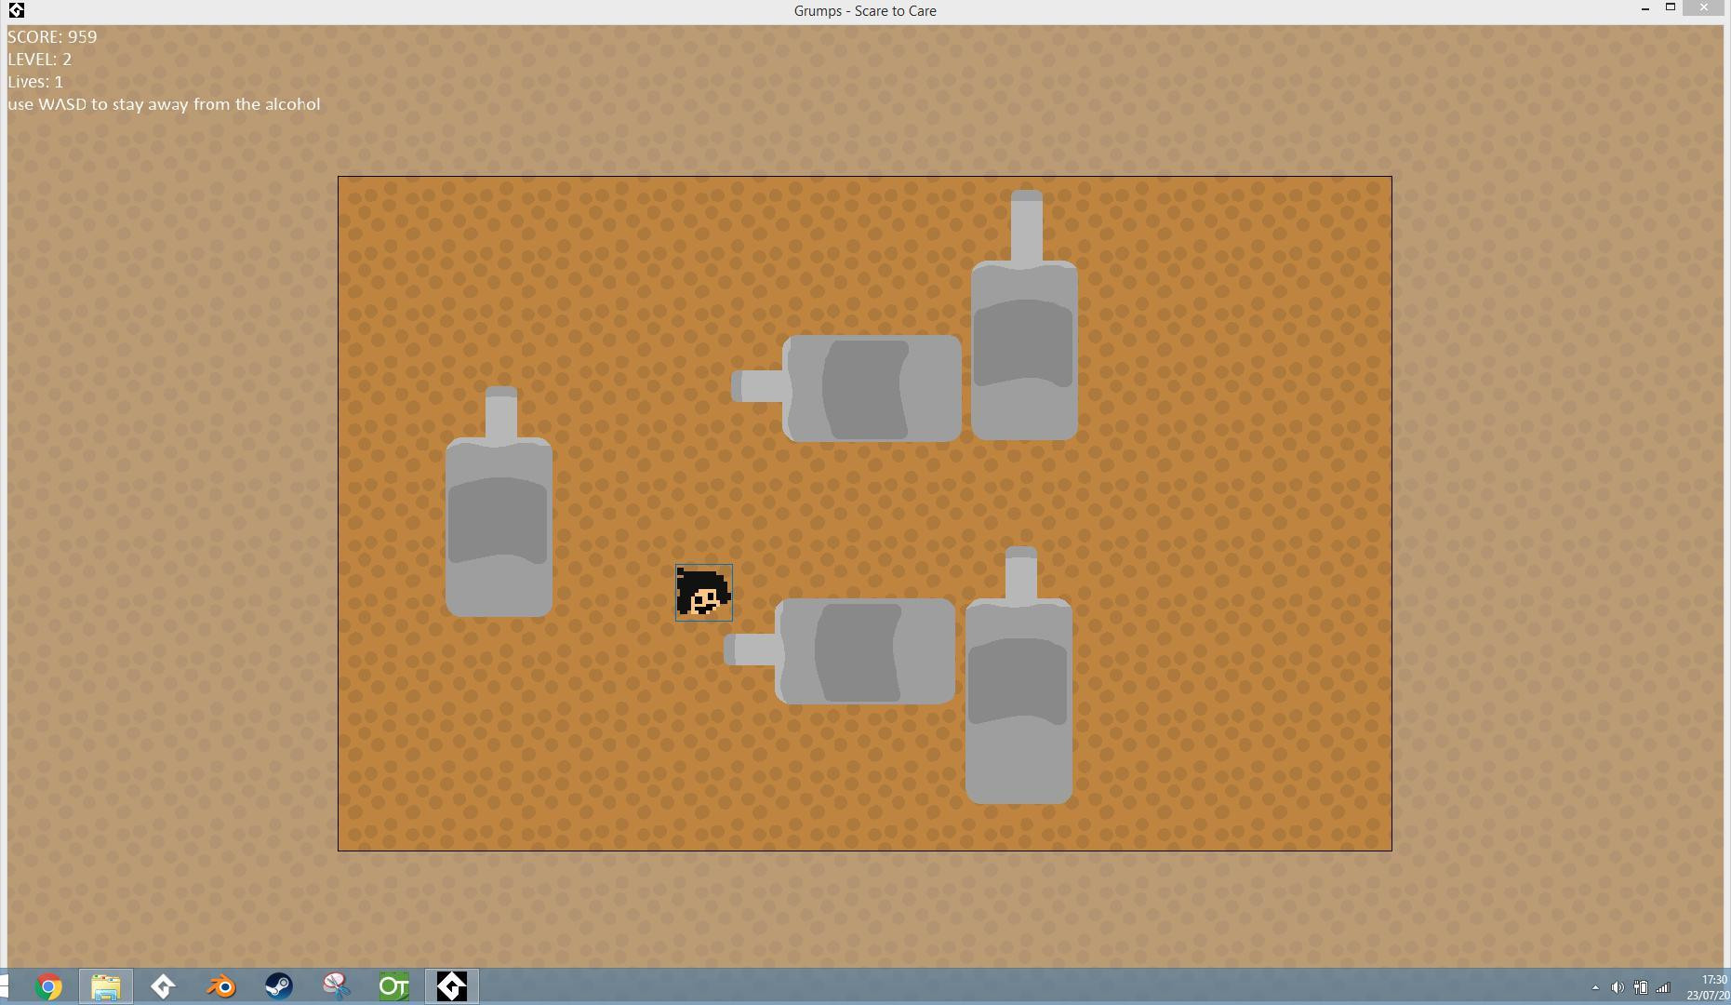Click the volume speaker icon in the tray
This screenshot has width=1731, height=1005.
tap(1618, 987)
